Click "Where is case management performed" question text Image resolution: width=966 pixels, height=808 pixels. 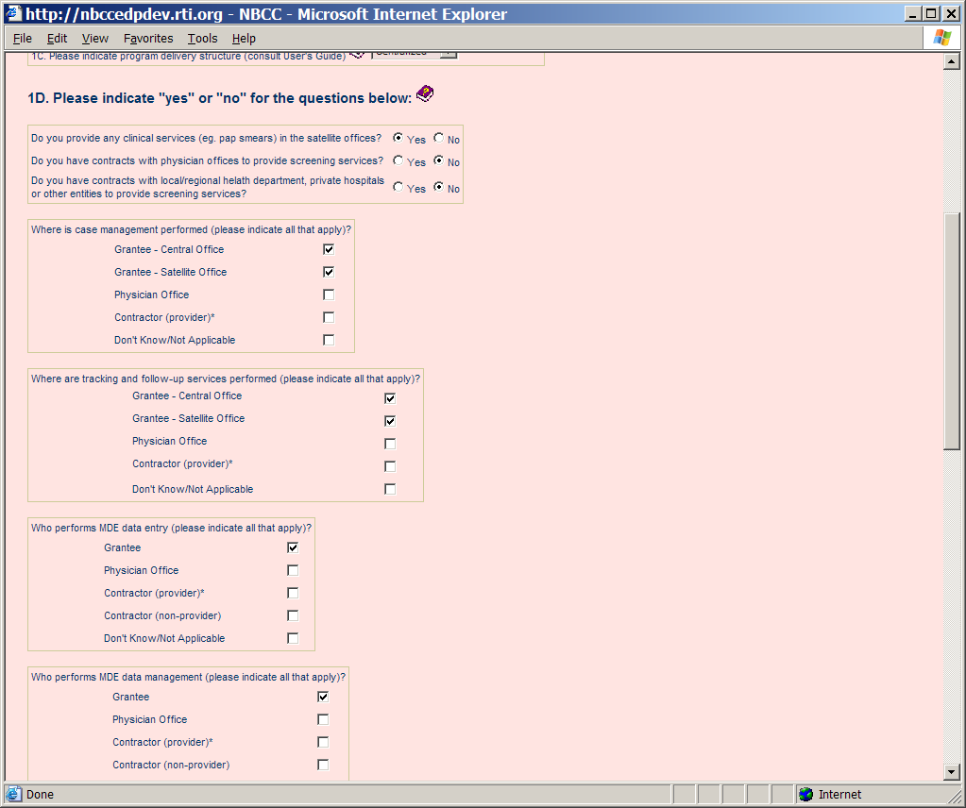coord(191,229)
